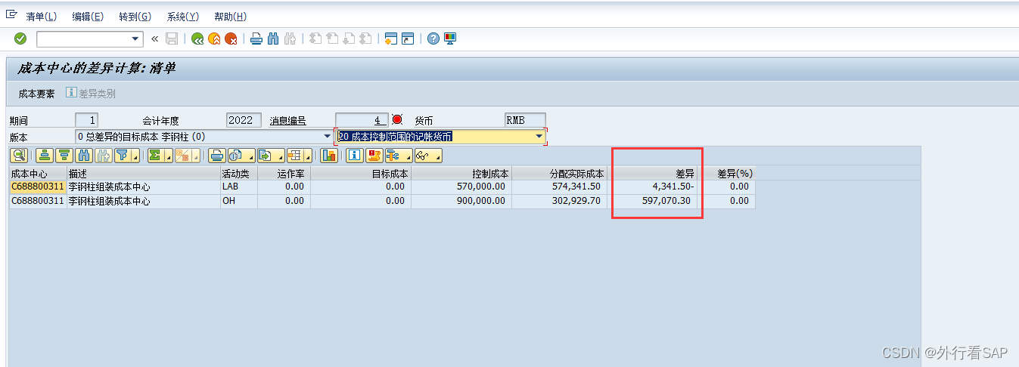Click the 成本要素 button
The image size is (1019, 367).
36,94
